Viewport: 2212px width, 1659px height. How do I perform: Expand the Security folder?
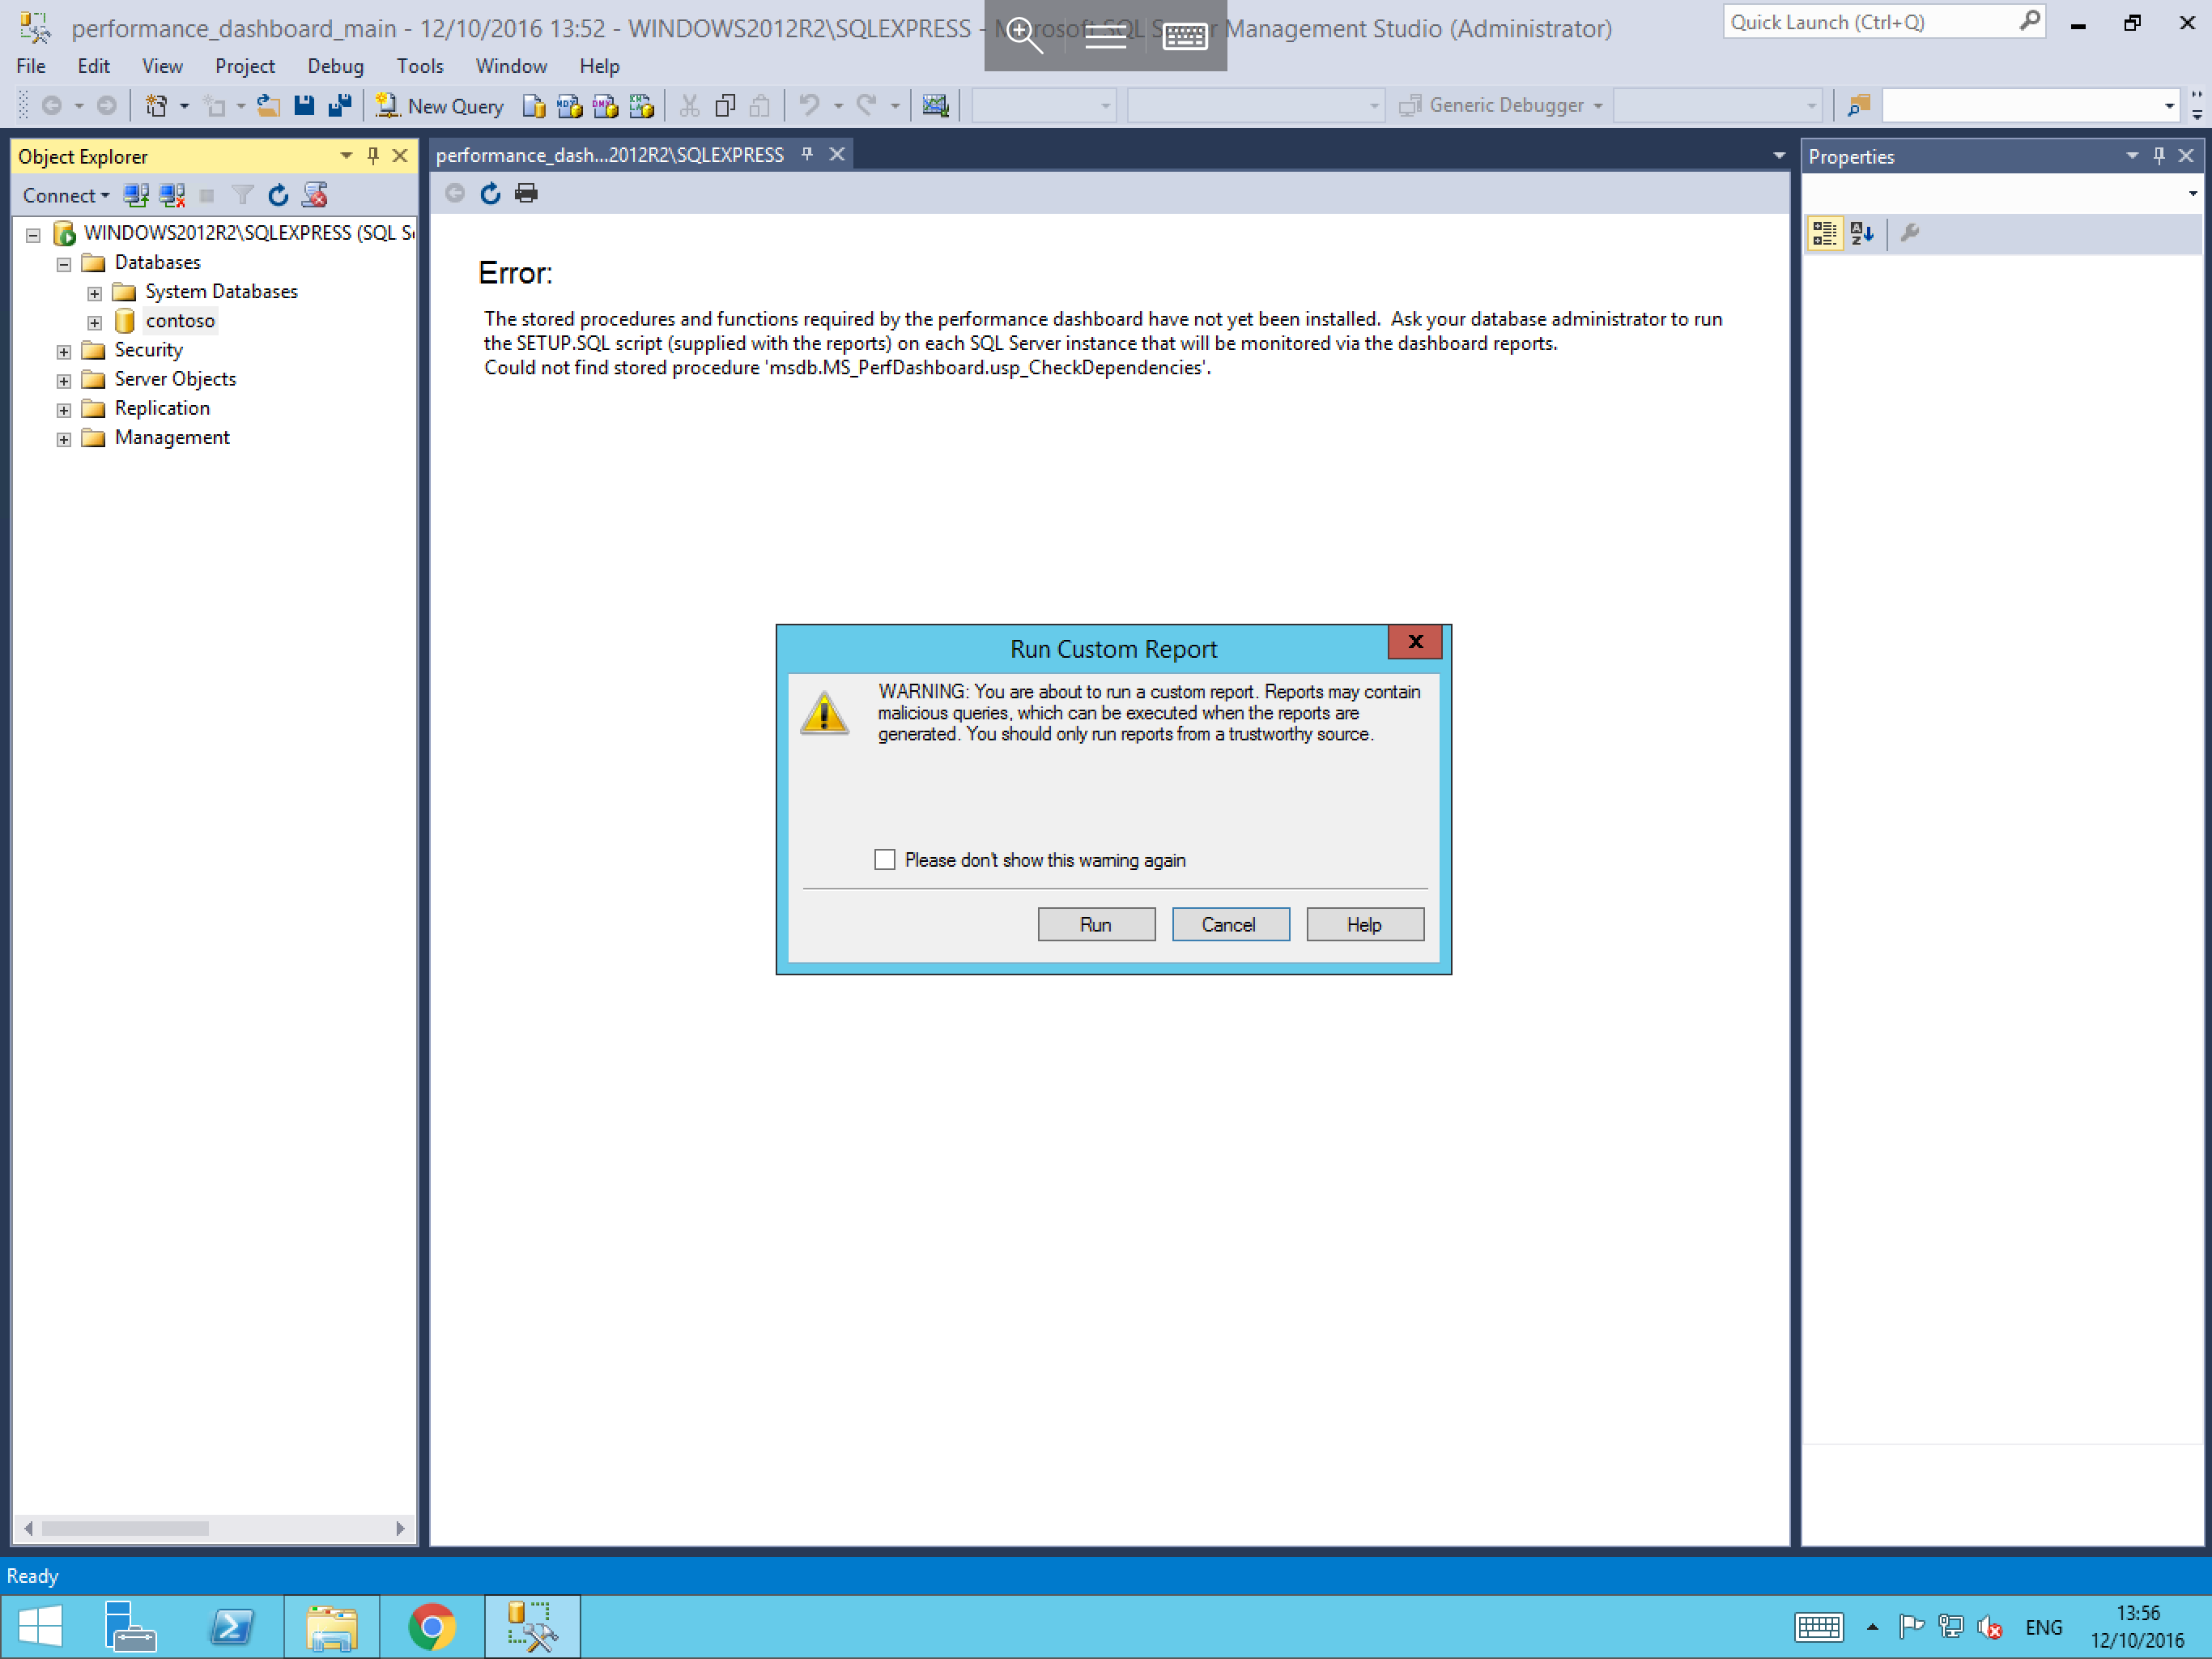tap(64, 352)
